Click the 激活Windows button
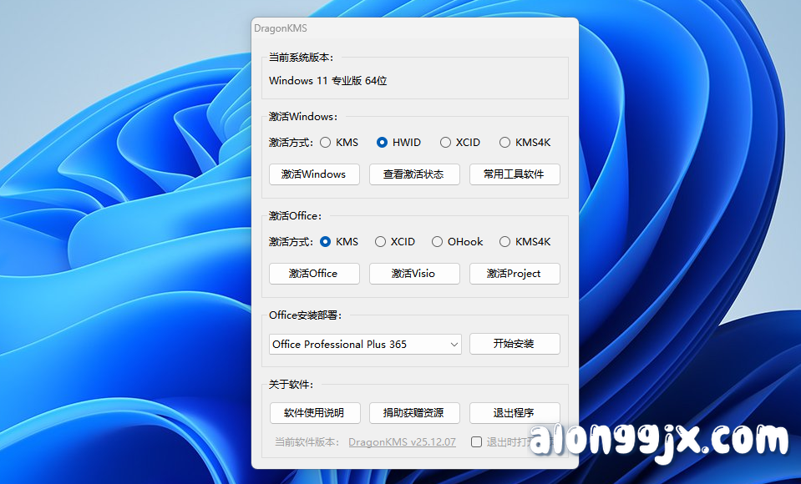This screenshot has width=801, height=484. [x=314, y=174]
